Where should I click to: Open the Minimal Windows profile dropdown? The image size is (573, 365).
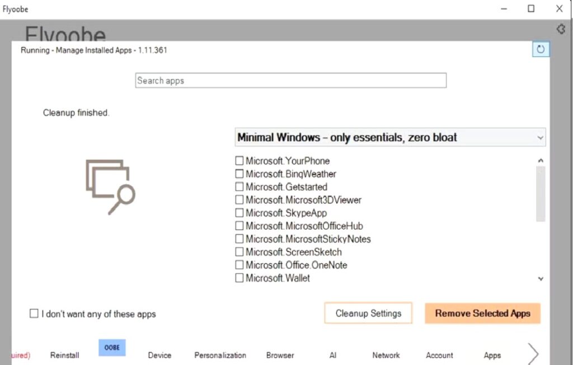(390, 137)
